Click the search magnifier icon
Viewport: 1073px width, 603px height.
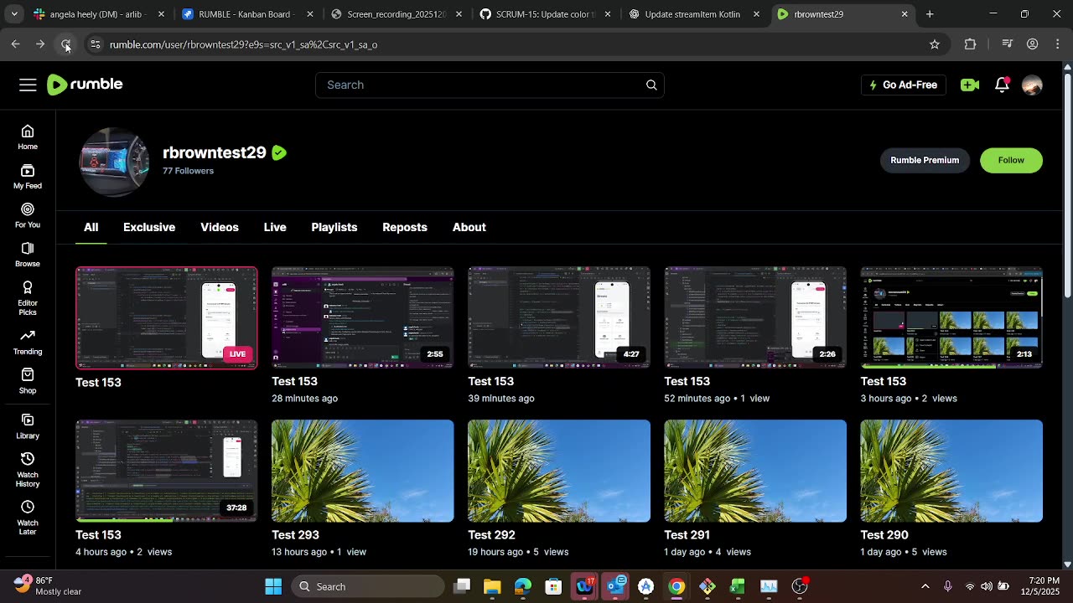[651, 85]
